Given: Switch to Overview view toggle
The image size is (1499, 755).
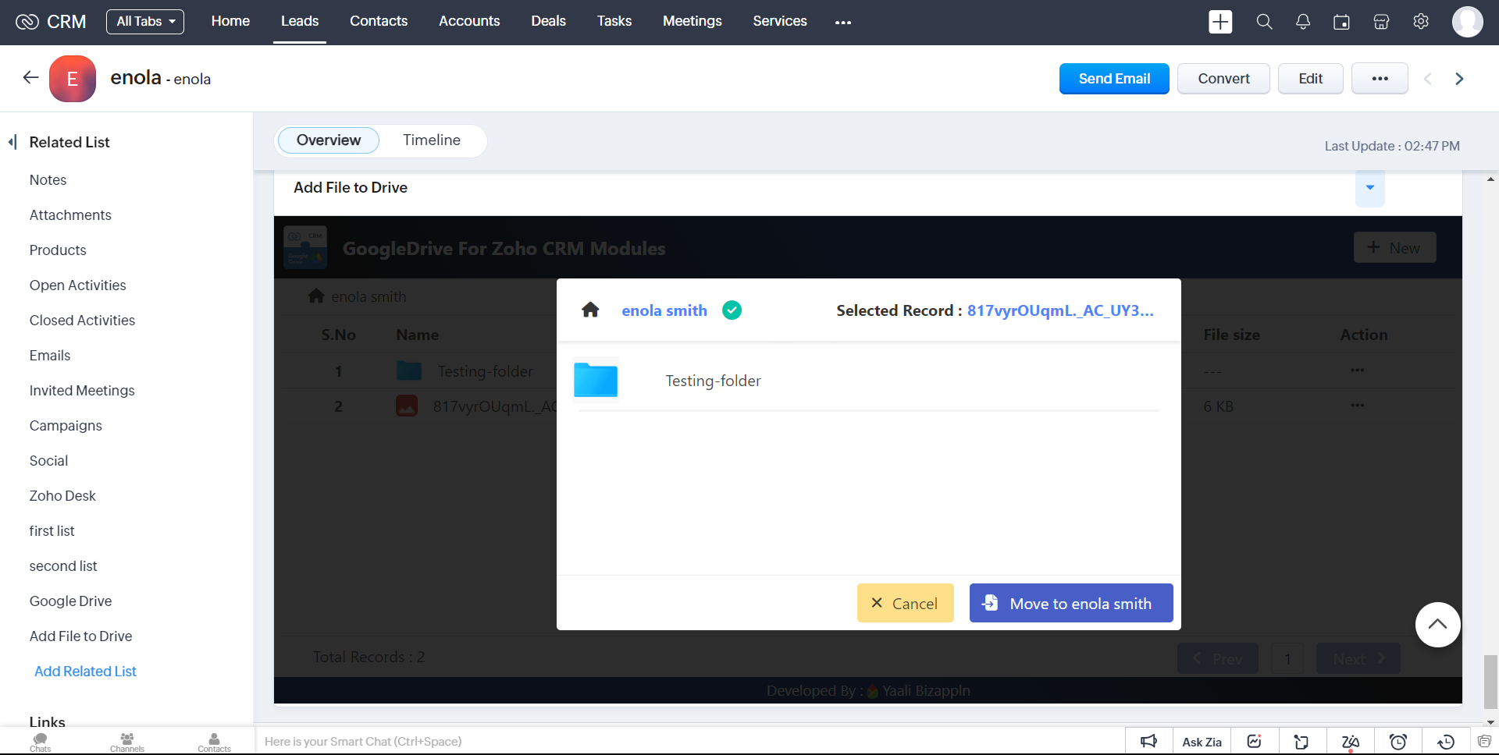Looking at the screenshot, I should [328, 140].
